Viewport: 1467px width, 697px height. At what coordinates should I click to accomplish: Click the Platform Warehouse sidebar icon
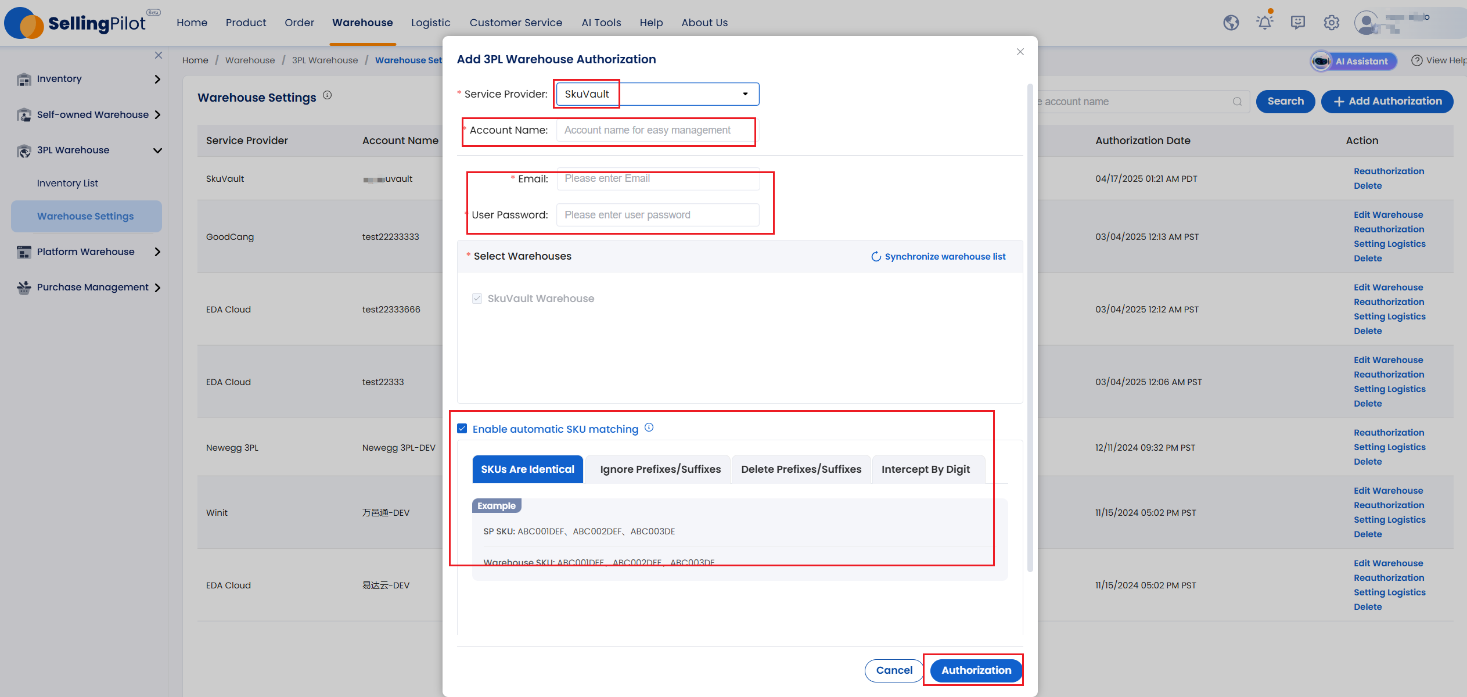(24, 252)
